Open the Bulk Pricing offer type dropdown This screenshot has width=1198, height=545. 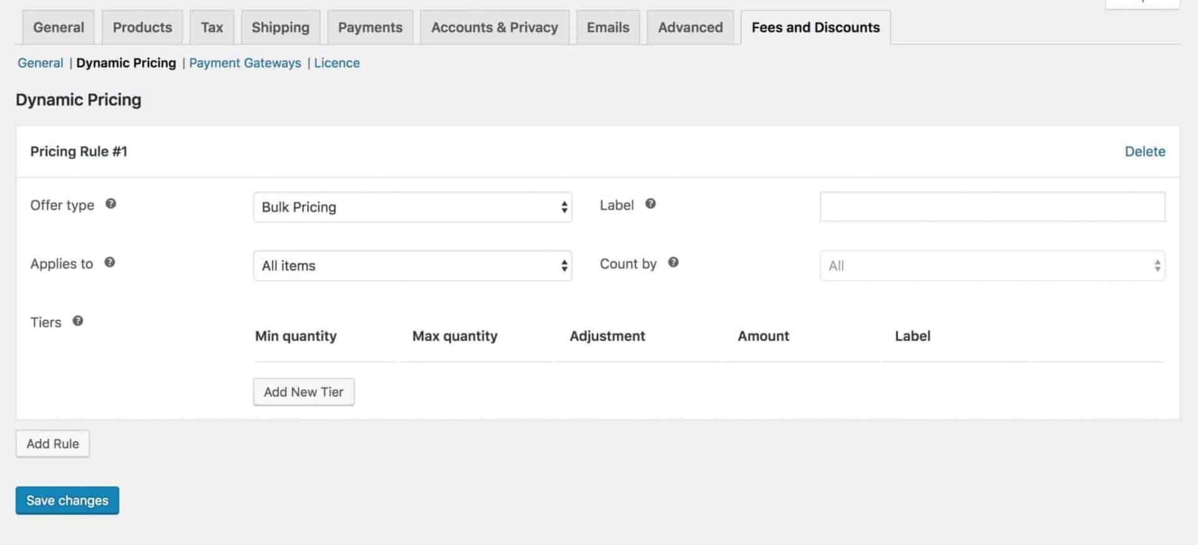412,207
